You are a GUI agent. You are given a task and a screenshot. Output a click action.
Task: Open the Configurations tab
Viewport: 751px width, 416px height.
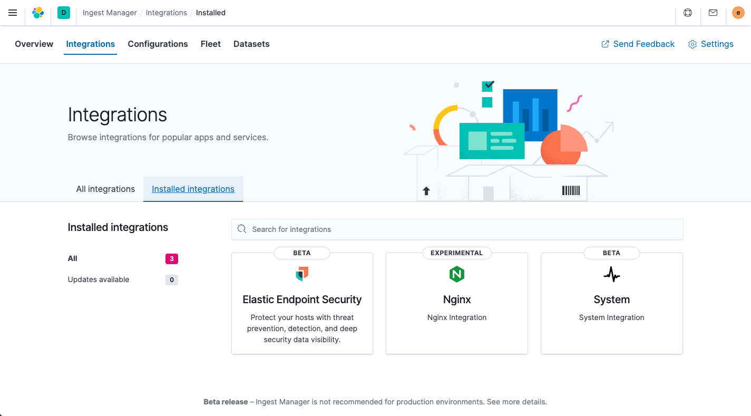click(x=158, y=44)
